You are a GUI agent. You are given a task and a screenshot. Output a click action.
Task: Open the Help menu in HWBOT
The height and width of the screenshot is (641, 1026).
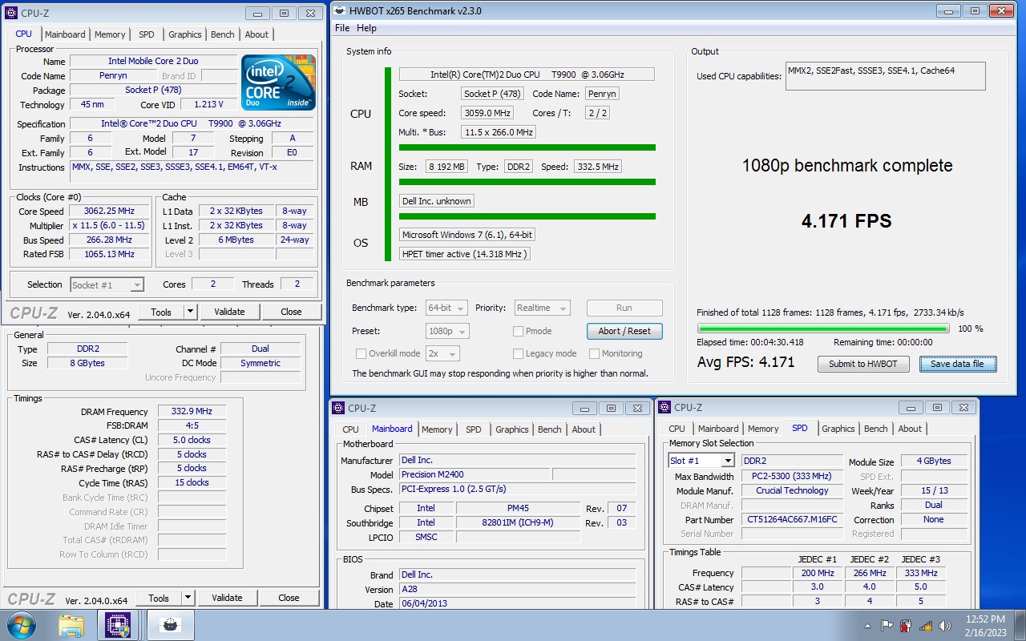(366, 28)
